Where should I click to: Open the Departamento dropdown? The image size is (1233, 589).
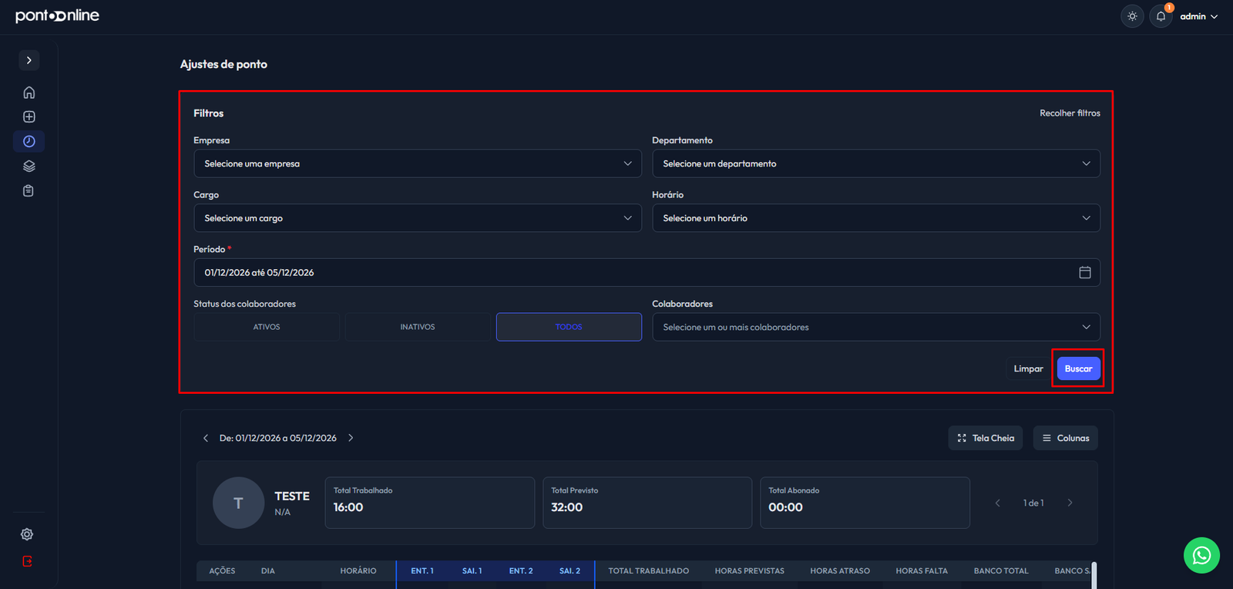(876, 163)
